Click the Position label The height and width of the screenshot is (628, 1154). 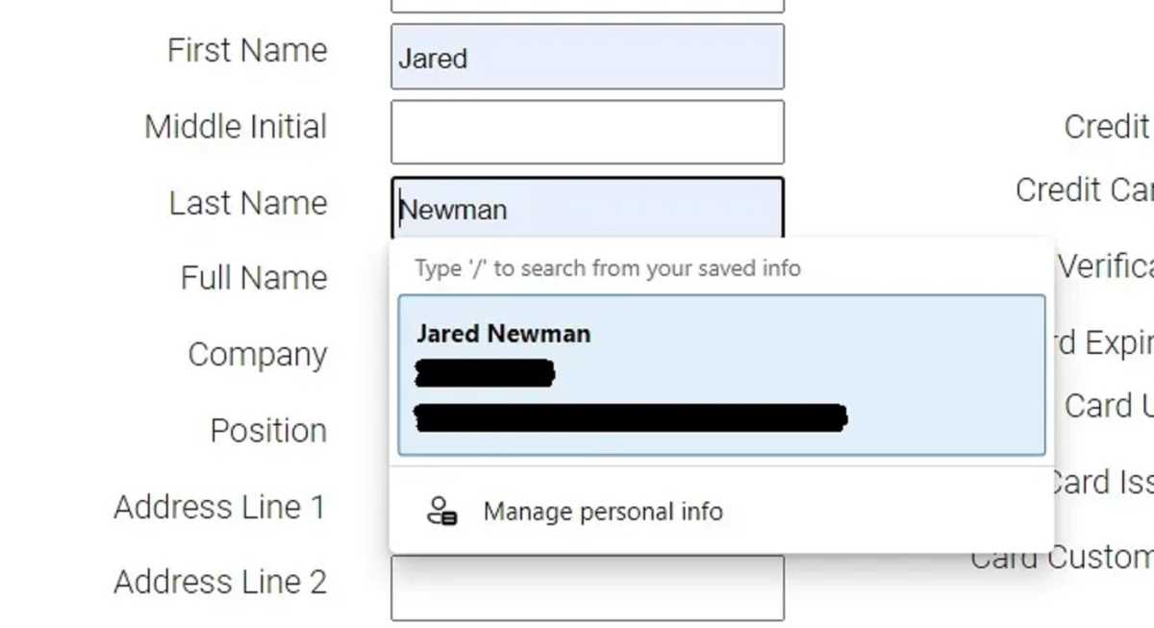click(x=268, y=430)
